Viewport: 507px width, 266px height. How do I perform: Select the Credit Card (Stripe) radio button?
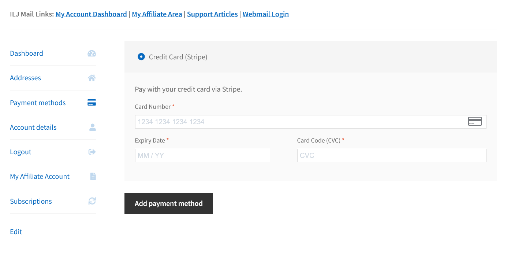[141, 57]
